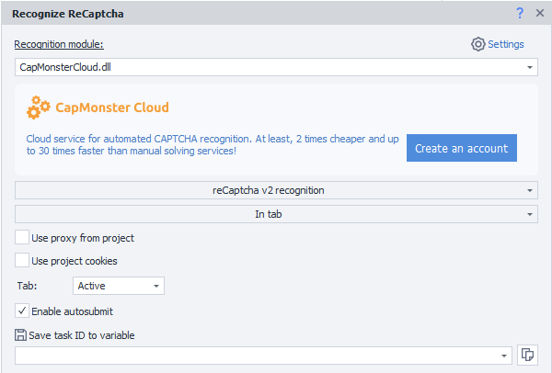Click the Create an account button
The image size is (552, 373).
click(x=461, y=149)
